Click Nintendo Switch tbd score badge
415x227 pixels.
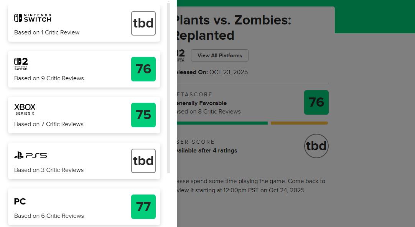143,23
